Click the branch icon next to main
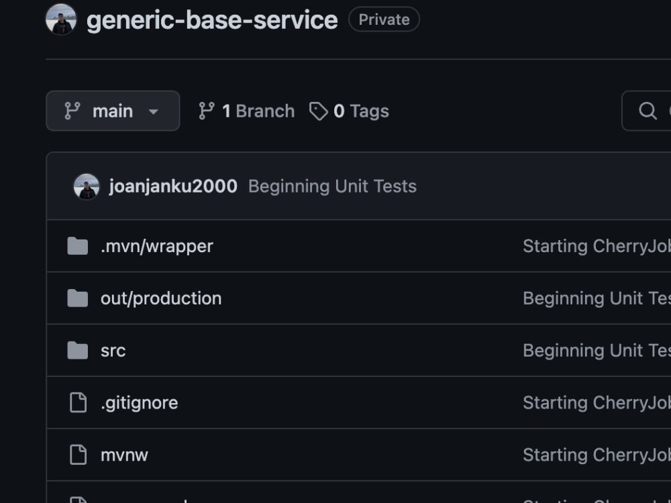671x503 pixels. point(73,111)
